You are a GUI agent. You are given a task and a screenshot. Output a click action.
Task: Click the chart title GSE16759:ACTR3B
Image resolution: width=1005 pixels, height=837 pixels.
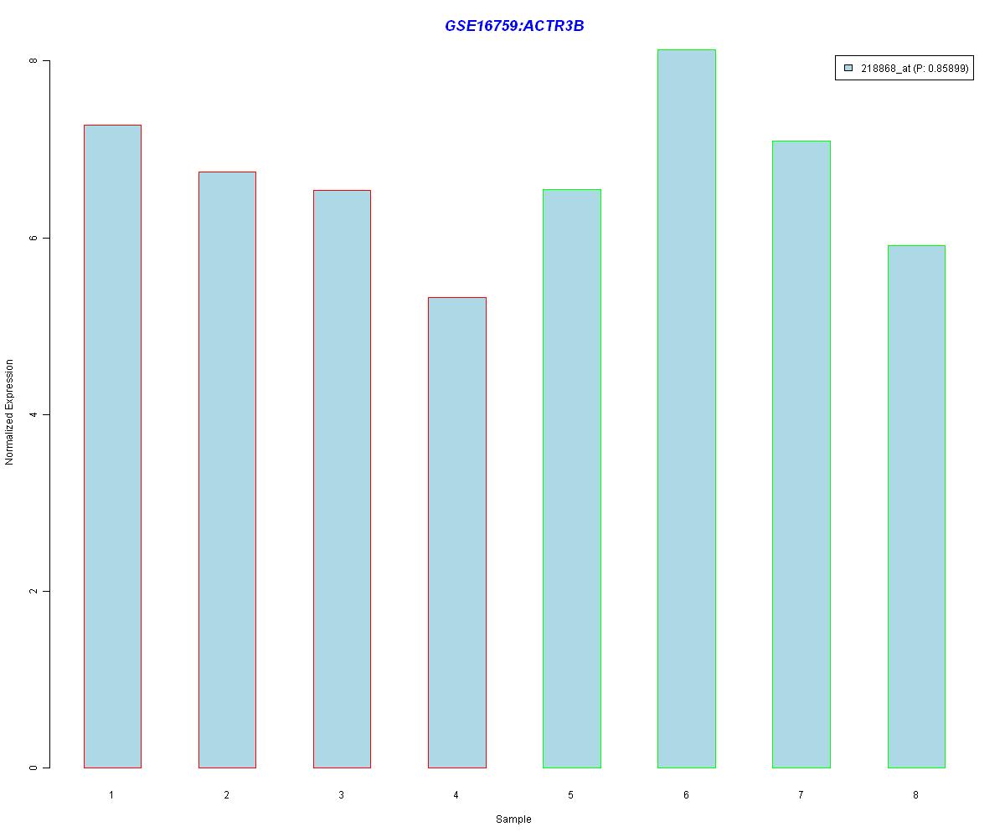pos(514,26)
